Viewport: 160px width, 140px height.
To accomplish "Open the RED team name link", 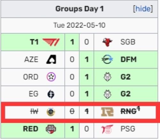I will click(x=31, y=129).
